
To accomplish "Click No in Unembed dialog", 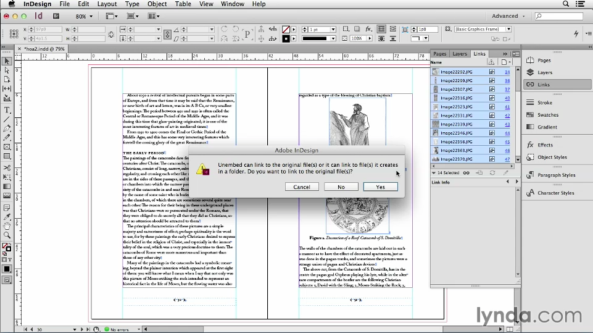I will click(x=341, y=187).
